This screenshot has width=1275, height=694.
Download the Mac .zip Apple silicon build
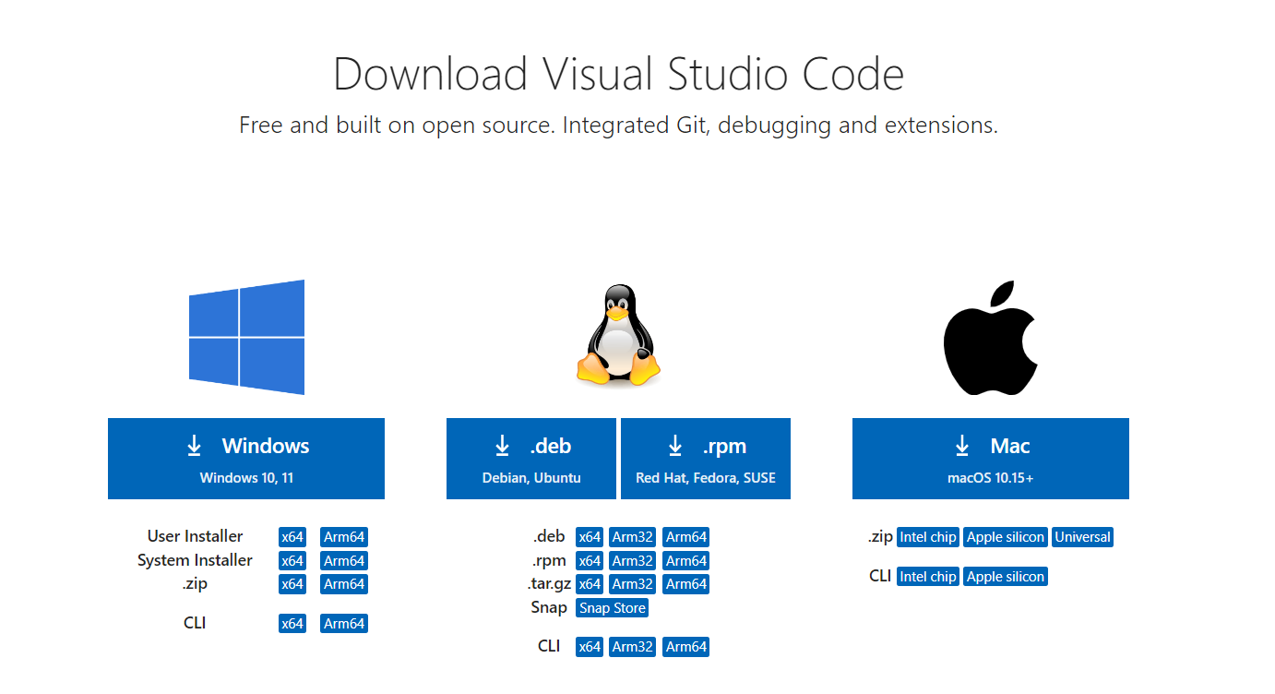click(x=1006, y=537)
